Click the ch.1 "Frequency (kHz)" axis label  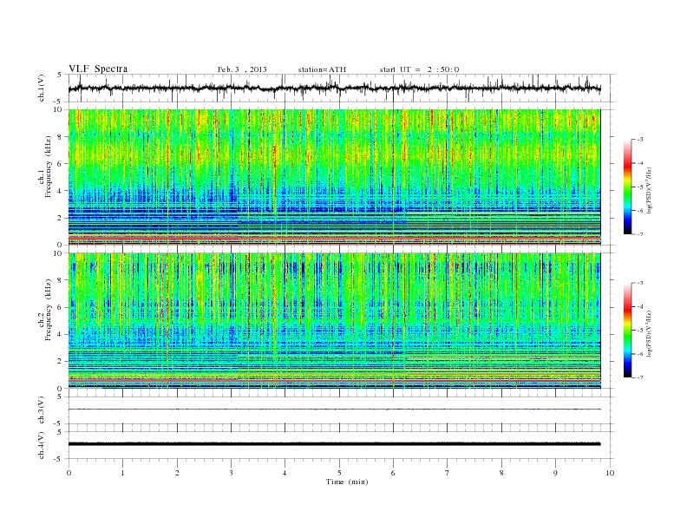click(48, 167)
